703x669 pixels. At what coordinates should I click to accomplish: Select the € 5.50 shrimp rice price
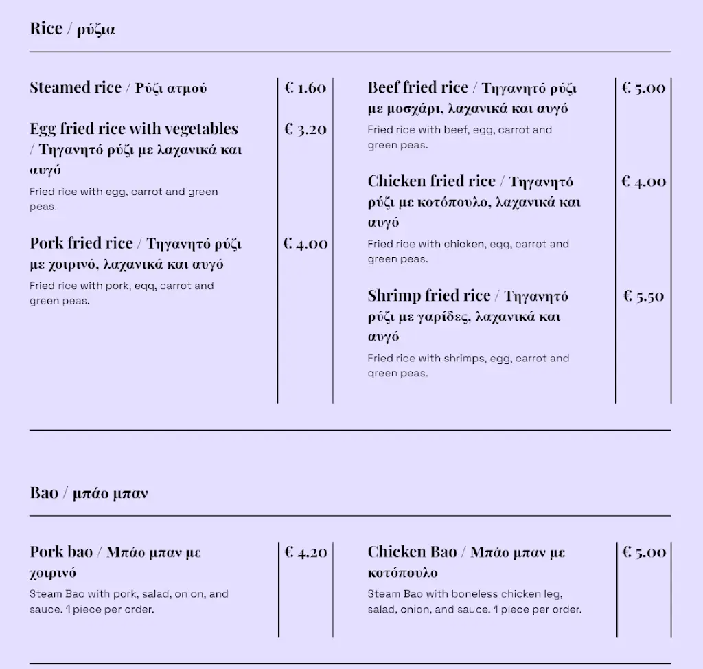643,296
